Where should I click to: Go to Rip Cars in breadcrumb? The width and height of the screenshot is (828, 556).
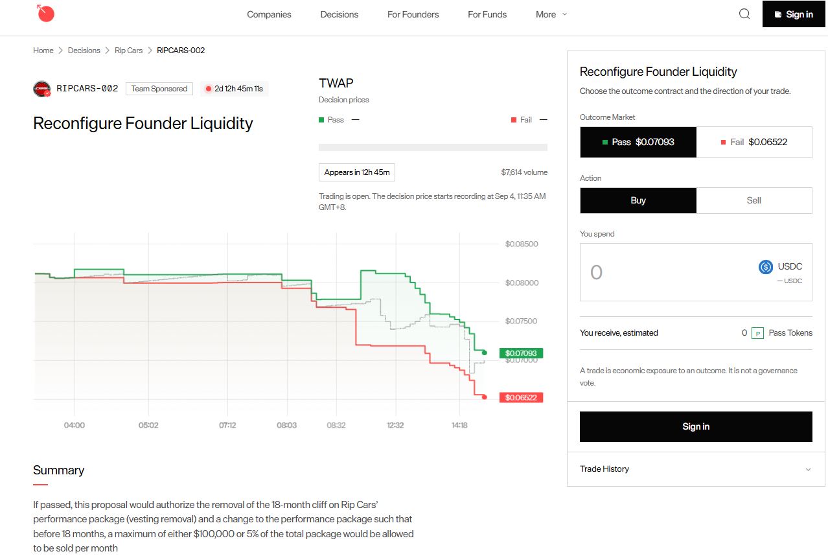128,51
